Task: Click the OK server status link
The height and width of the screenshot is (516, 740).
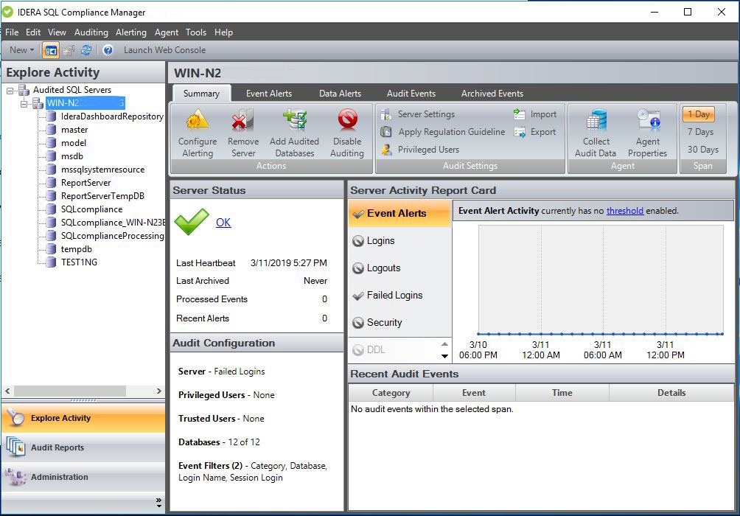Action: point(223,223)
